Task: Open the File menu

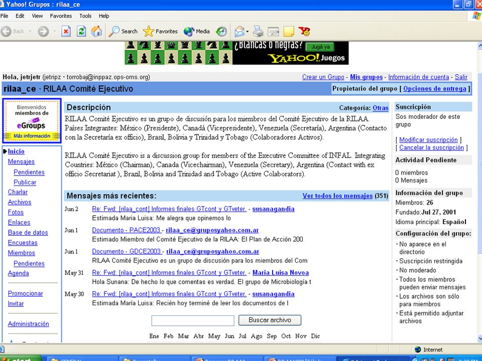Action: [5, 16]
